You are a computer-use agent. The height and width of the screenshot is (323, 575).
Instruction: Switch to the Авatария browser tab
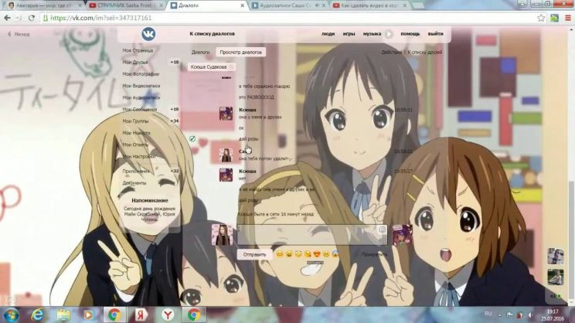(x=45, y=5)
